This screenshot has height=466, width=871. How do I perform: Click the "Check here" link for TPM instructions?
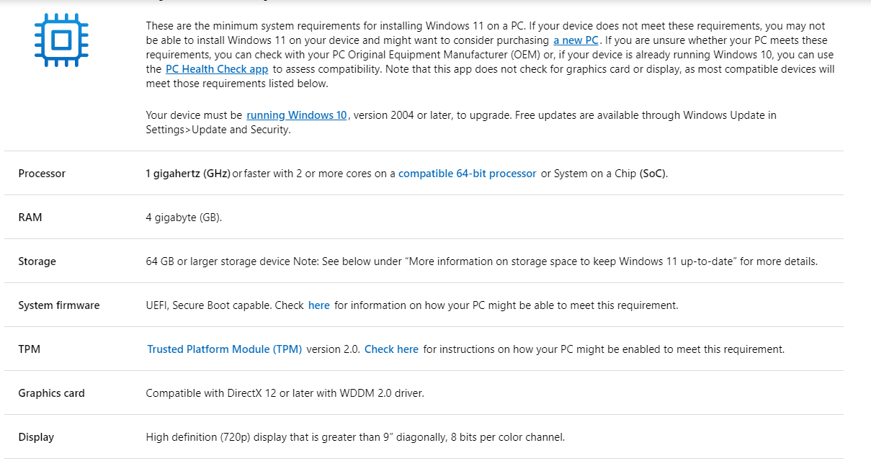[391, 349]
